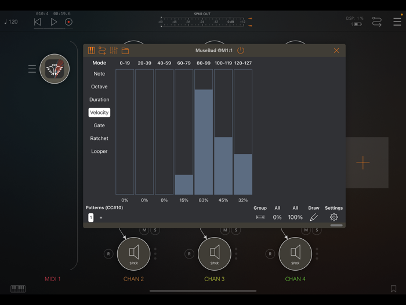This screenshot has height=305, width=406.
Task: Grab the MuseBud window resize handle
Action: (x=336, y=225)
